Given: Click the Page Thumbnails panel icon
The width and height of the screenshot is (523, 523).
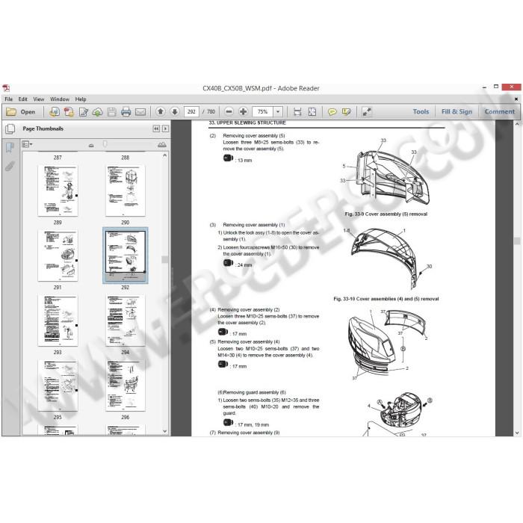Looking at the screenshot, I should (x=10, y=129).
